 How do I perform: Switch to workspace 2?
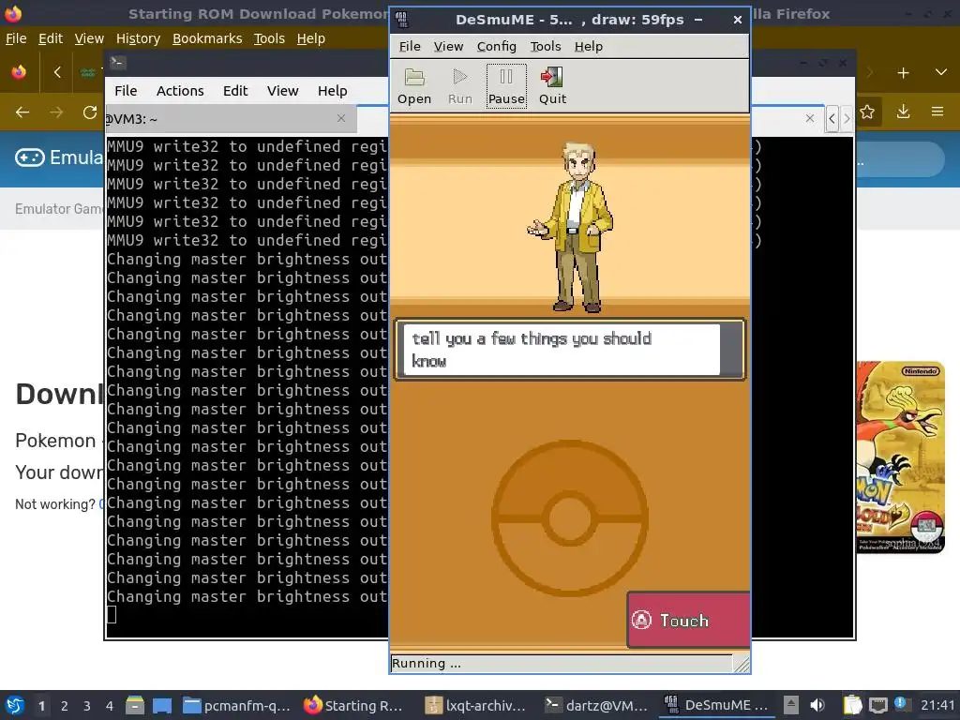tap(65, 705)
